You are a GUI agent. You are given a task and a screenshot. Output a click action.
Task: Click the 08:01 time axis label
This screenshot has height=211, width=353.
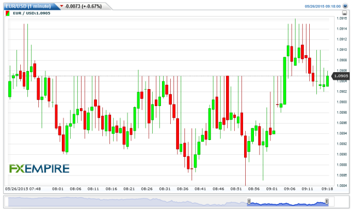click(x=58, y=189)
